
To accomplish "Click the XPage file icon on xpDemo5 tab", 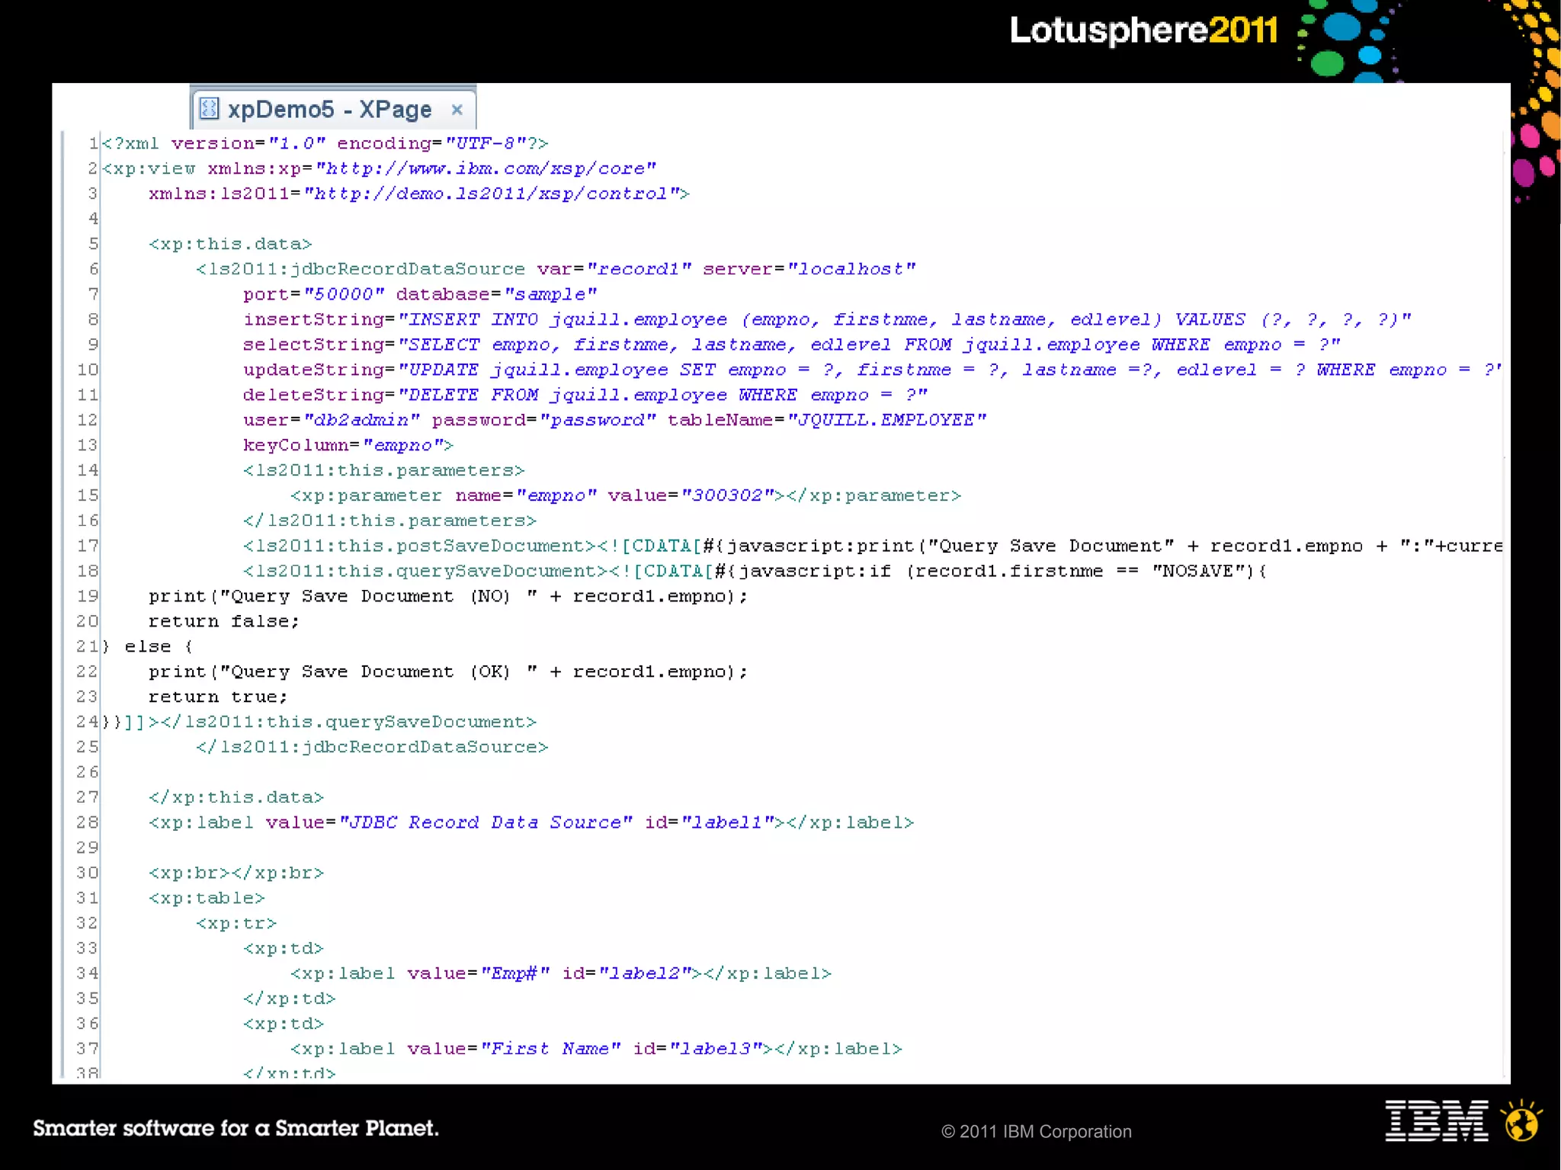I will (x=208, y=109).
